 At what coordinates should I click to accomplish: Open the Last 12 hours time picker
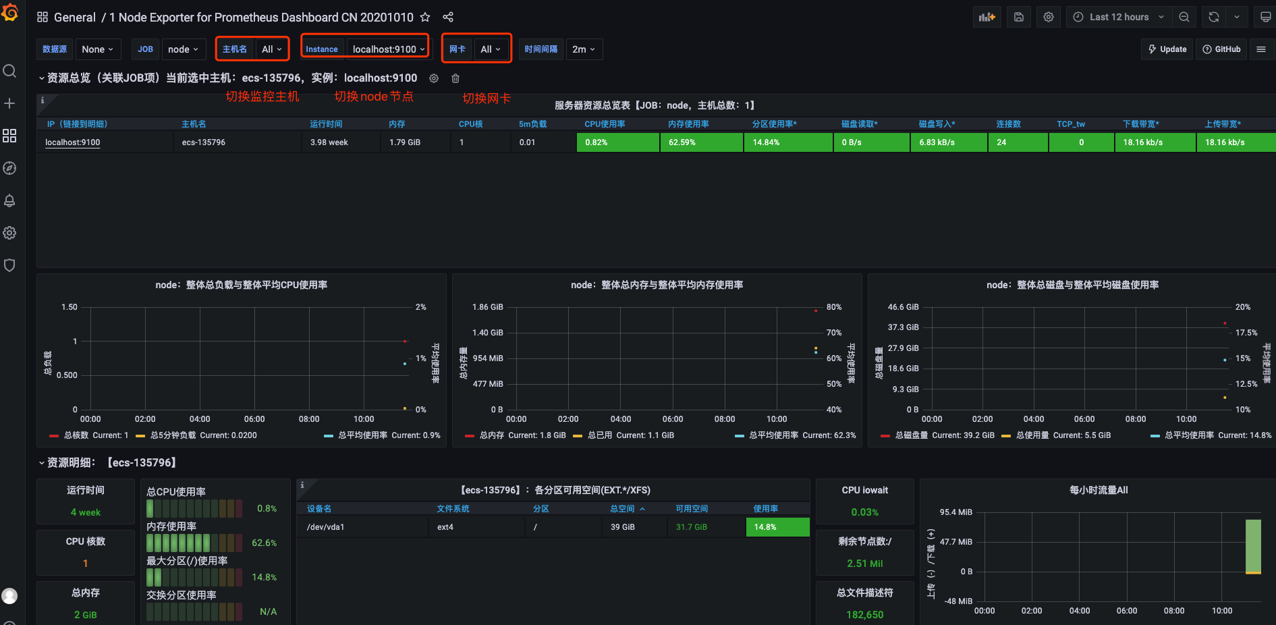[1119, 17]
